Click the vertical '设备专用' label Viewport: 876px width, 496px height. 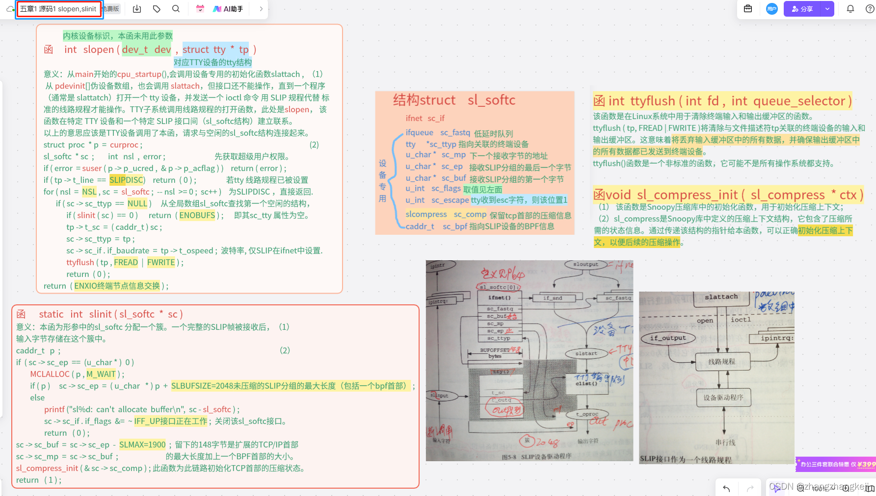pos(382,181)
